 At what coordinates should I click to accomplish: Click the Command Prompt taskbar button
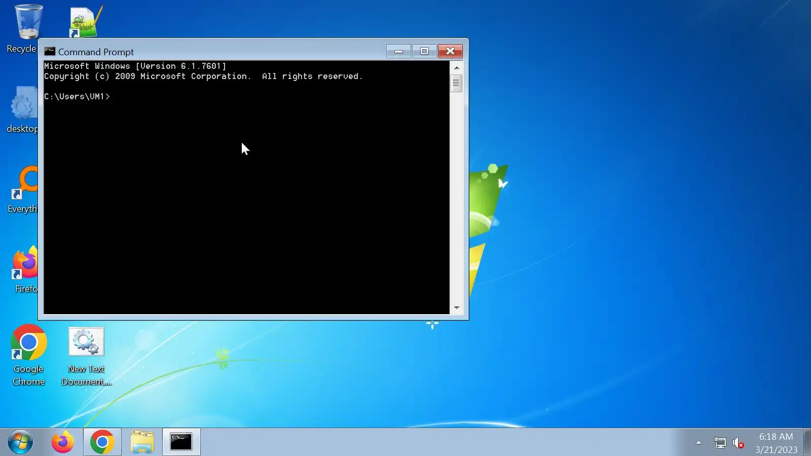(181, 442)
